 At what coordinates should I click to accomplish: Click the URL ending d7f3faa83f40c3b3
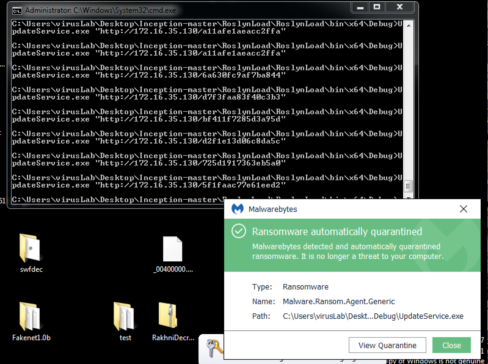coord(191,97)
